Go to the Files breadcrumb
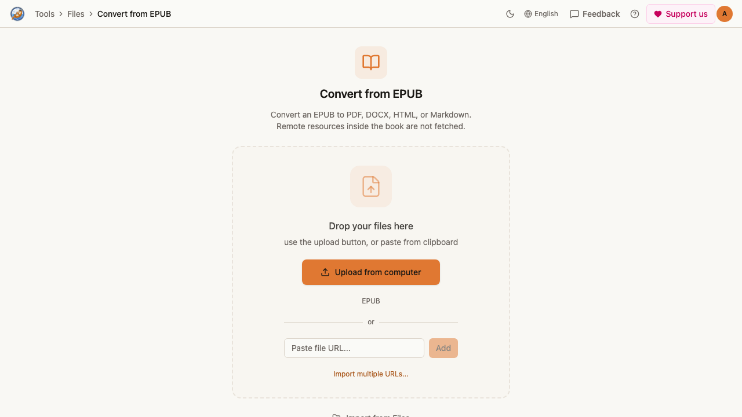Image resolution: width=742 pixels, height=417 pixels. [x=76, y=14]
